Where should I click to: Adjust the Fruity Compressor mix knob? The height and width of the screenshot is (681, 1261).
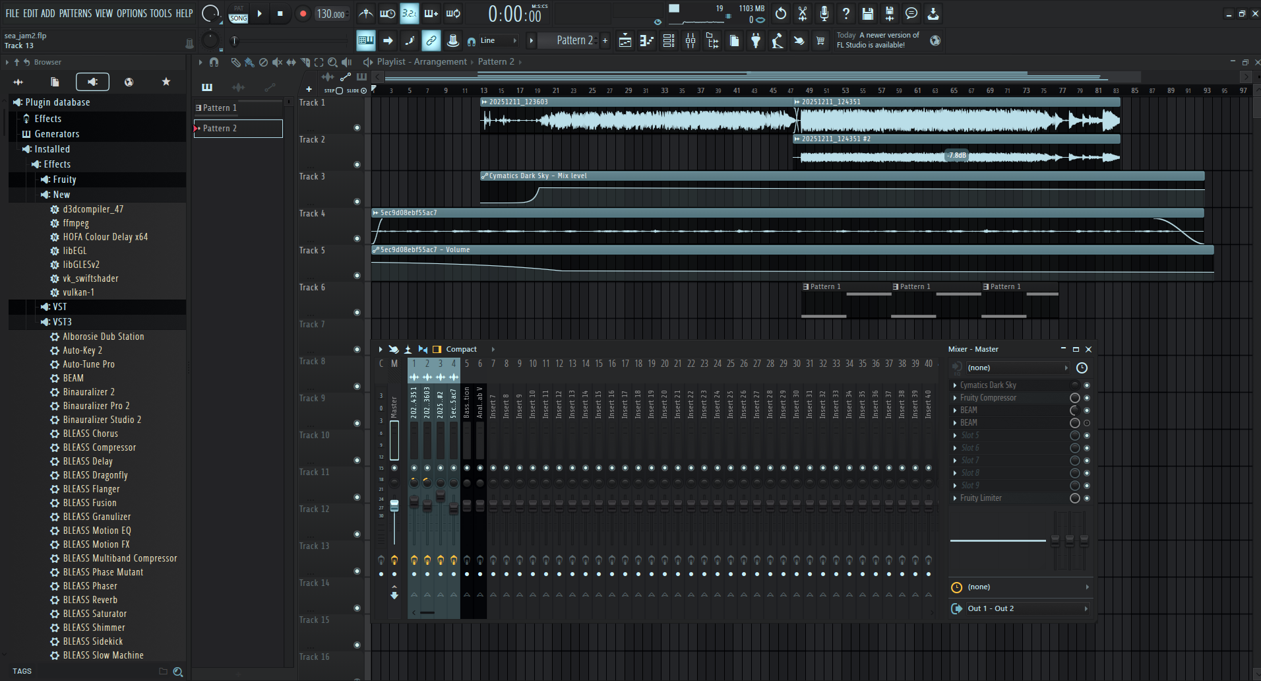[x=1075, y=398]
